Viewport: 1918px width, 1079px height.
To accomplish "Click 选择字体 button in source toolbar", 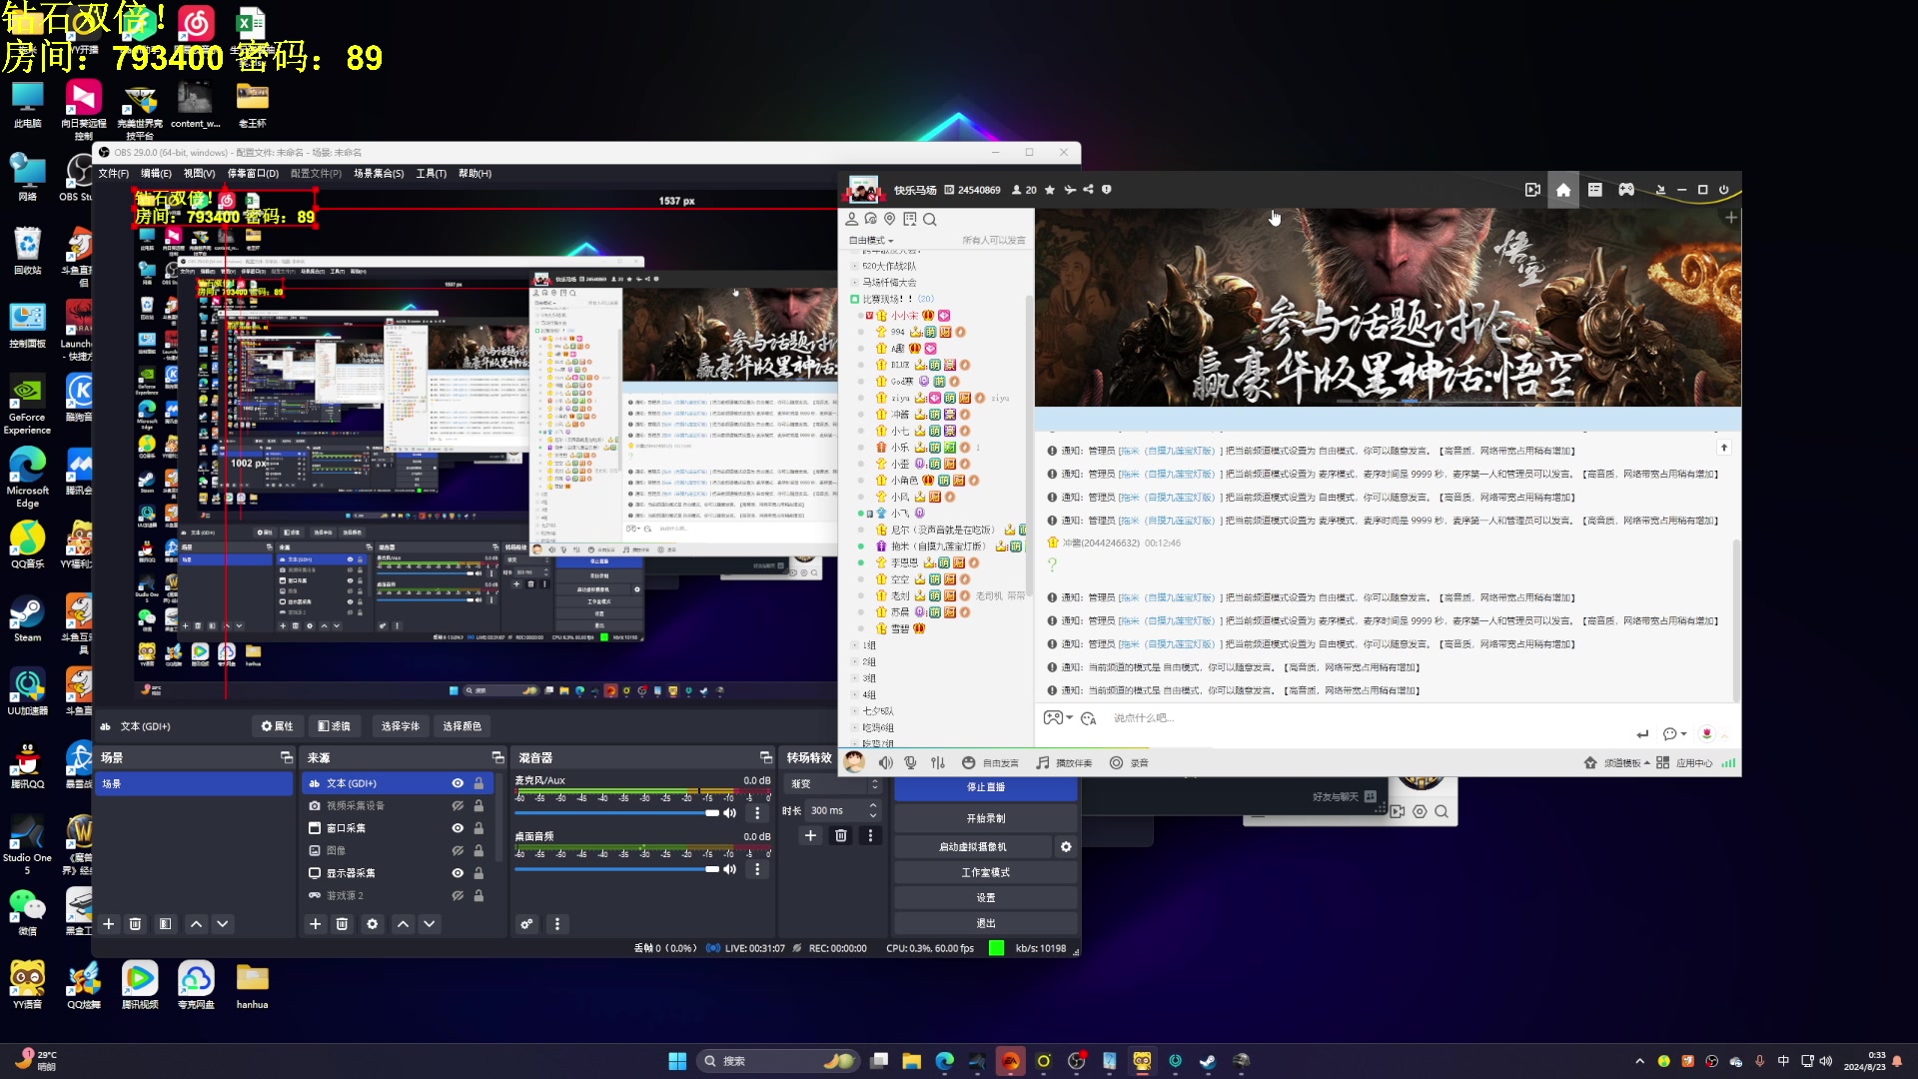I will coord(401,727).
